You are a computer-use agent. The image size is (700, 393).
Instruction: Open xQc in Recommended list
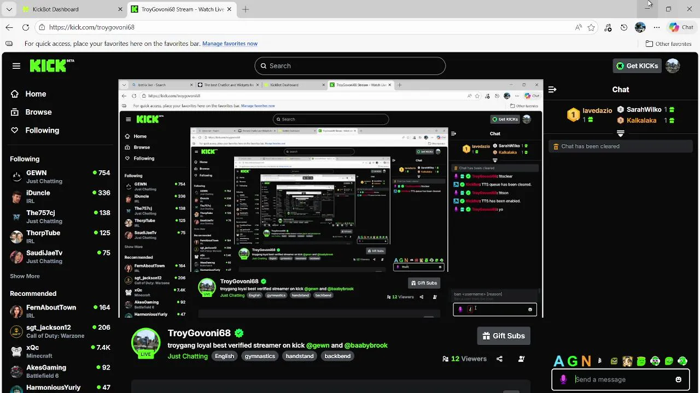[x=60, y=352]
